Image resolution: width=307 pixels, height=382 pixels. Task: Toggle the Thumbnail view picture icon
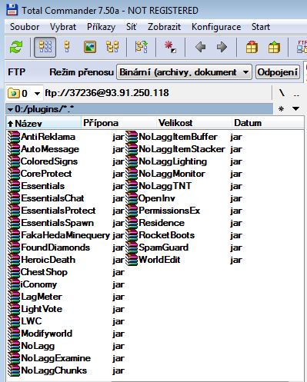(90, 47)
